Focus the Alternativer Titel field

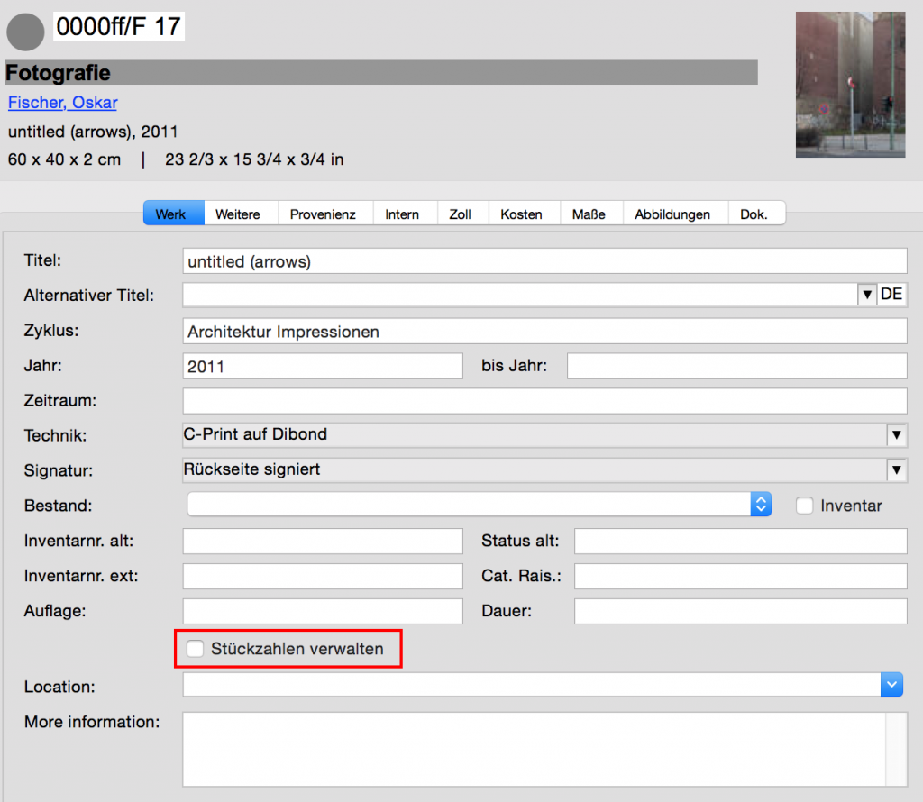pyautogui.click(x=520, y=295)
